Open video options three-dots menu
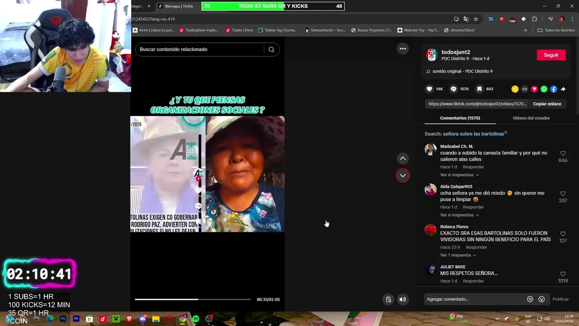This screenshot has width=579, height=326. point(403,48)
